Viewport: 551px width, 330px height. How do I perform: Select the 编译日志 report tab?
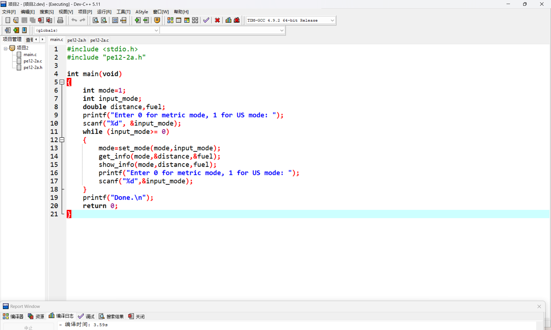click(x=61, y=316)
